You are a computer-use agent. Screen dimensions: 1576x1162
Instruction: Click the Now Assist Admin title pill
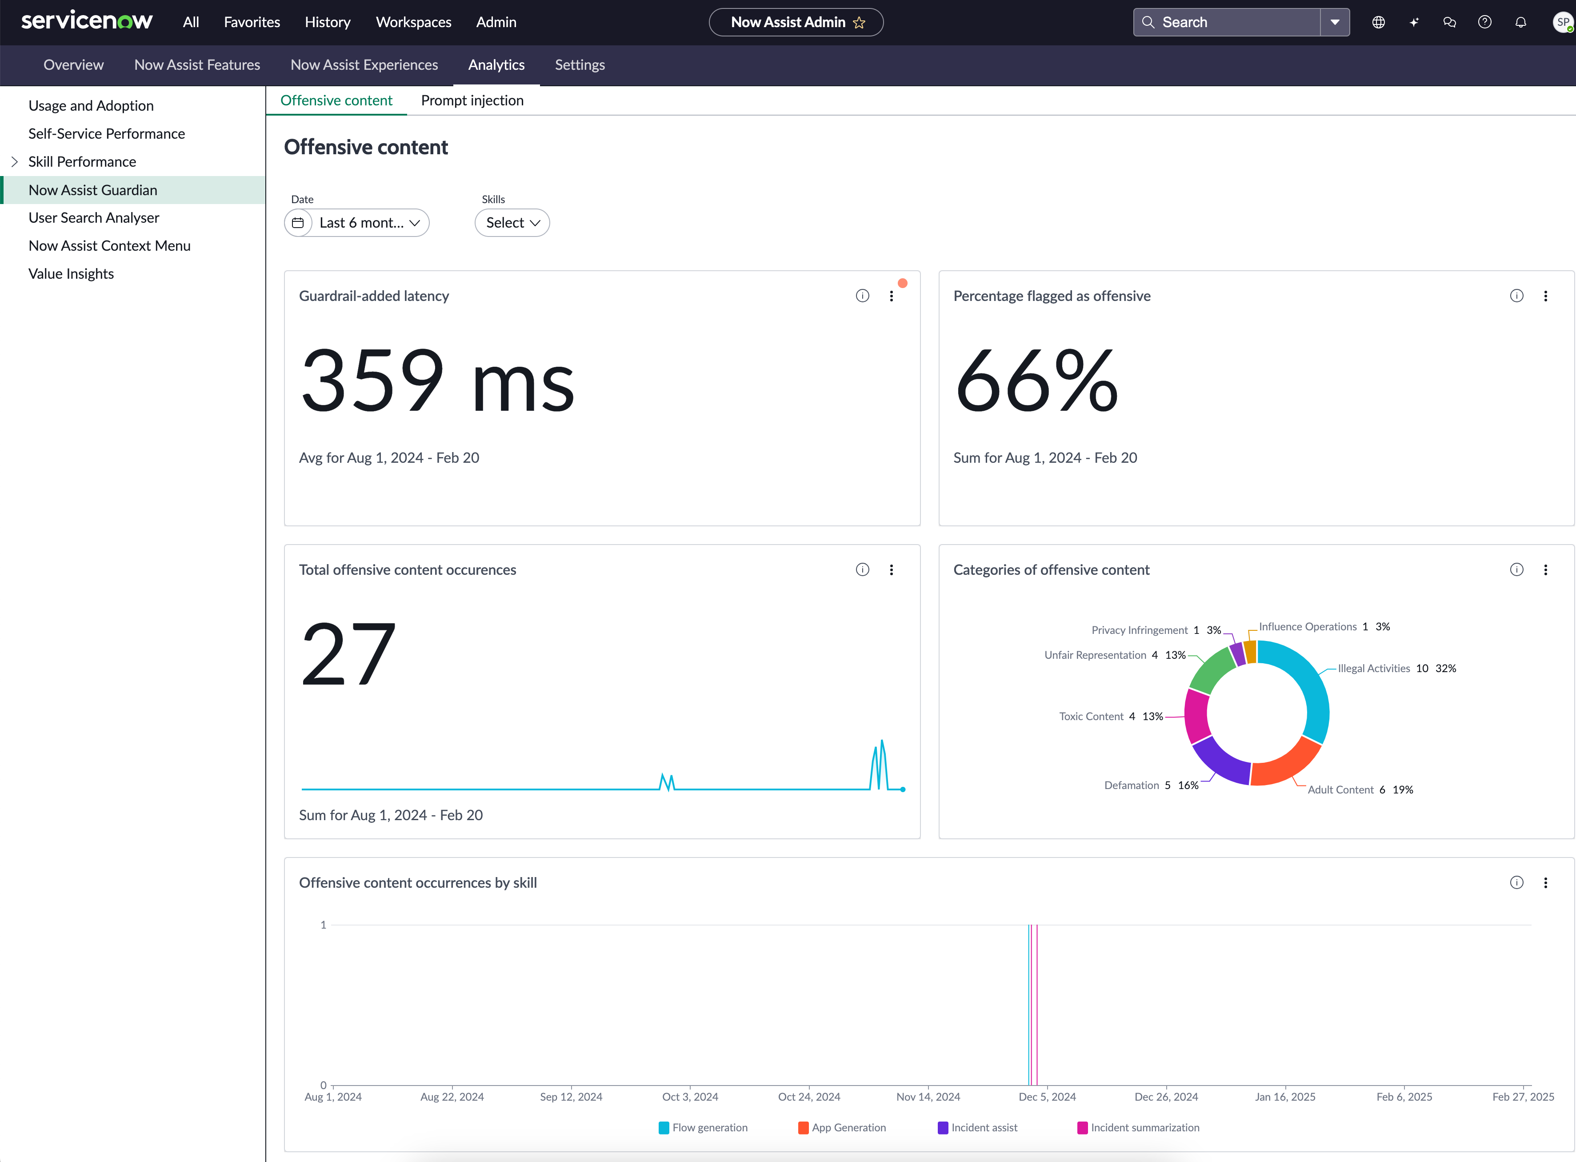[x=796, y=23]
